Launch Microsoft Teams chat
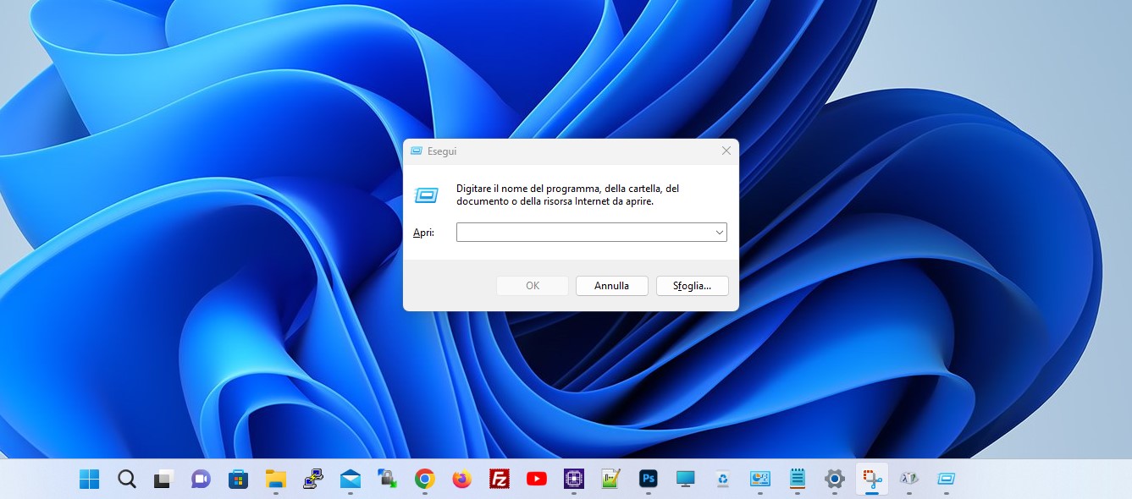 point(200,479)
